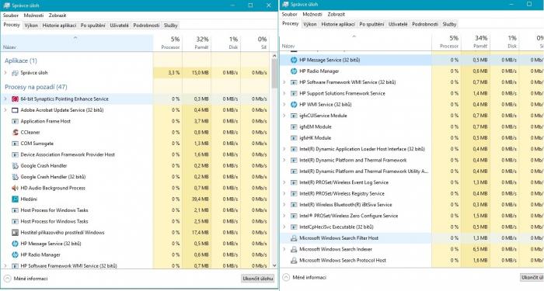
Task: Click the Microsoft Windows Search Filter Host icon
Action: coord(294,238)
